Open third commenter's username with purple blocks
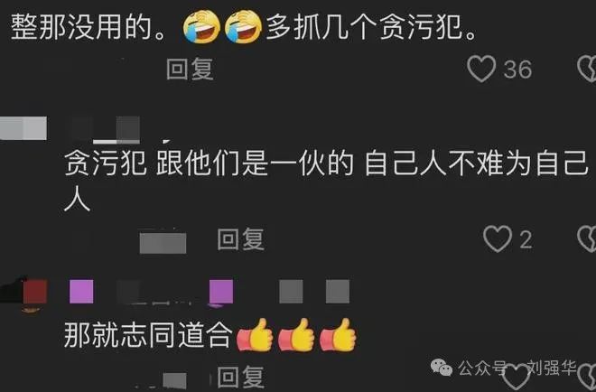The image size is (596, 392). pyautogui.click(x=210, y=292)
